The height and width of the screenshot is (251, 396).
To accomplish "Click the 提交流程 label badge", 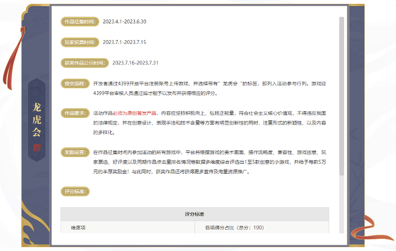I will pyautogui.click(x=75, y=84).
